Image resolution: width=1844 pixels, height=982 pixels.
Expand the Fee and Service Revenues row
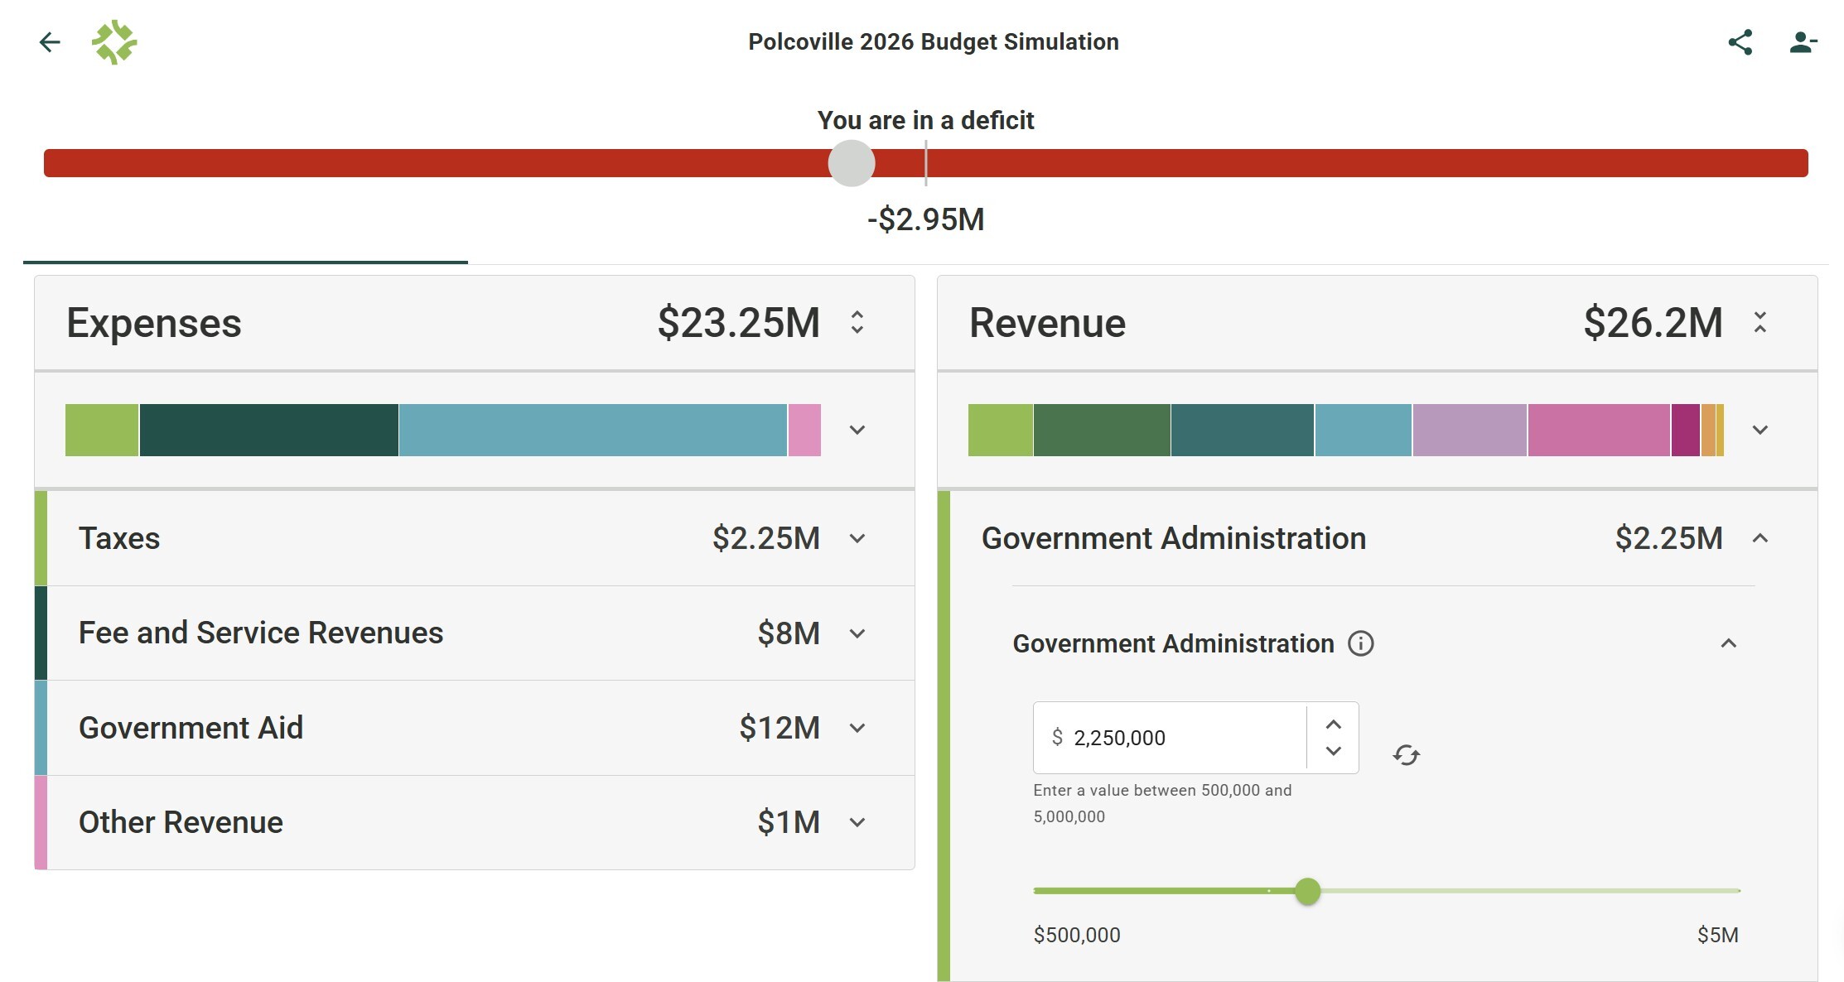tap(857, 633)
